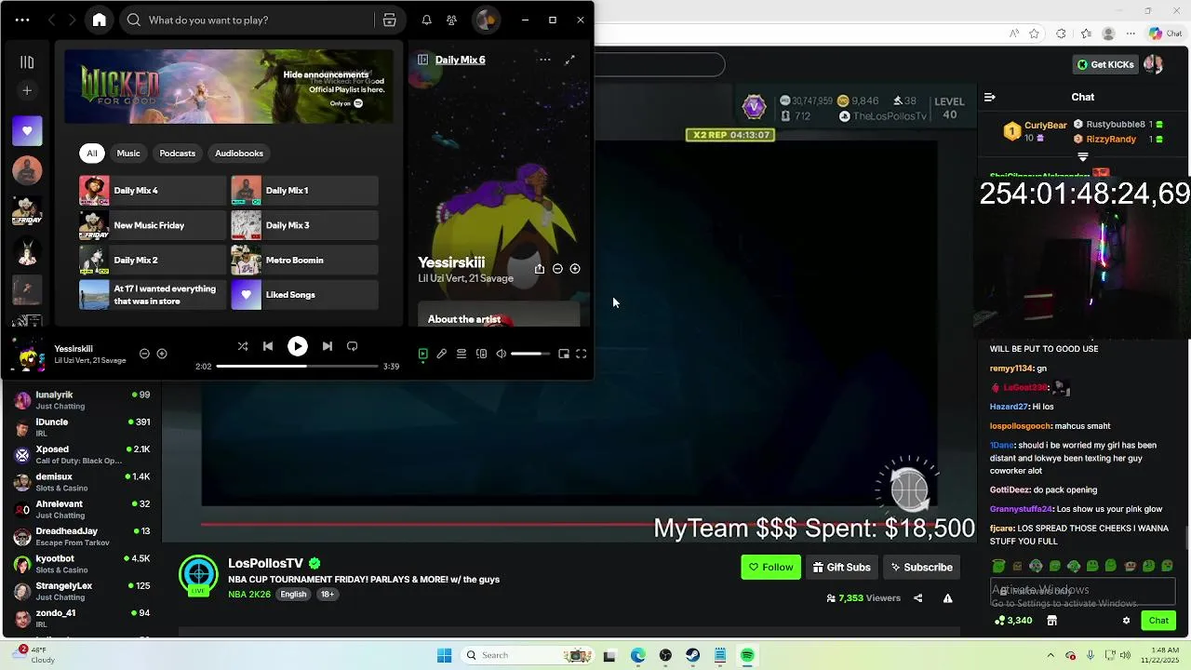Click Spotify icon in taskbar
The image size is (1191, 670).
coord(747,655)
